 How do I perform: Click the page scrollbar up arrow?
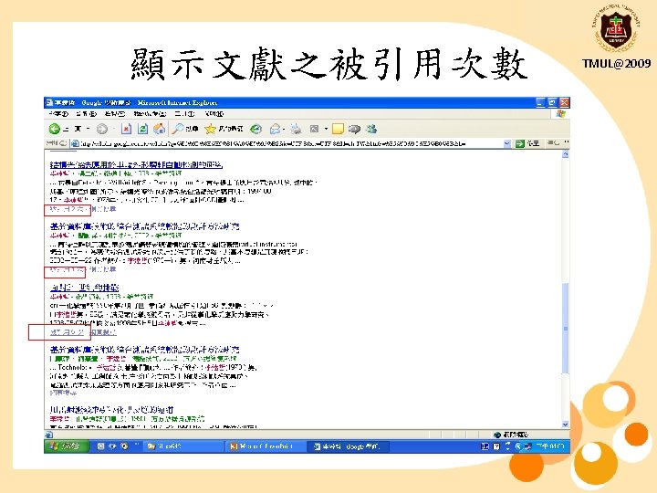pos(565,154)
